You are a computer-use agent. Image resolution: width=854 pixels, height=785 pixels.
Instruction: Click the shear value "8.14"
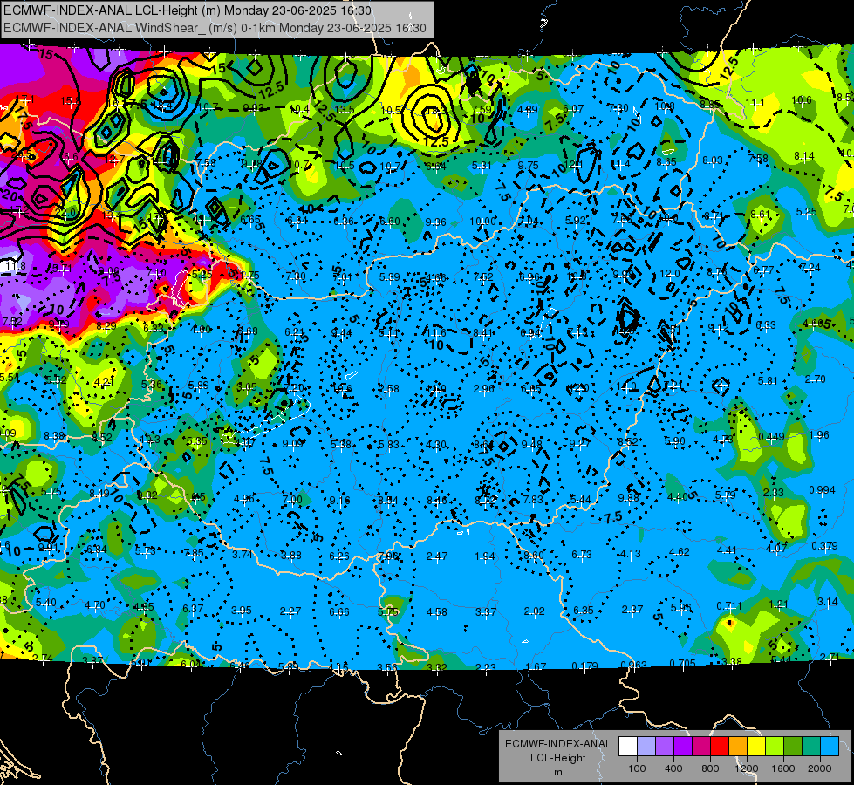tap(804, 156)
